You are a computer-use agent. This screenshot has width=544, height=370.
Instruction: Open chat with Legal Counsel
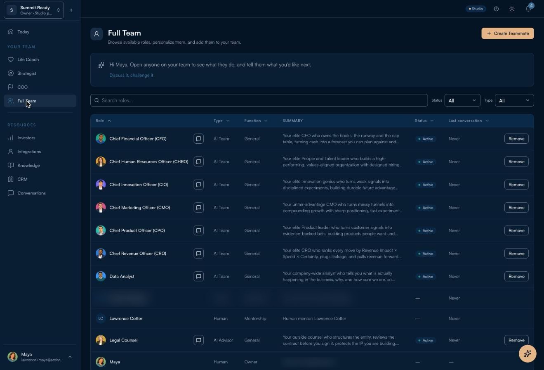198,340
